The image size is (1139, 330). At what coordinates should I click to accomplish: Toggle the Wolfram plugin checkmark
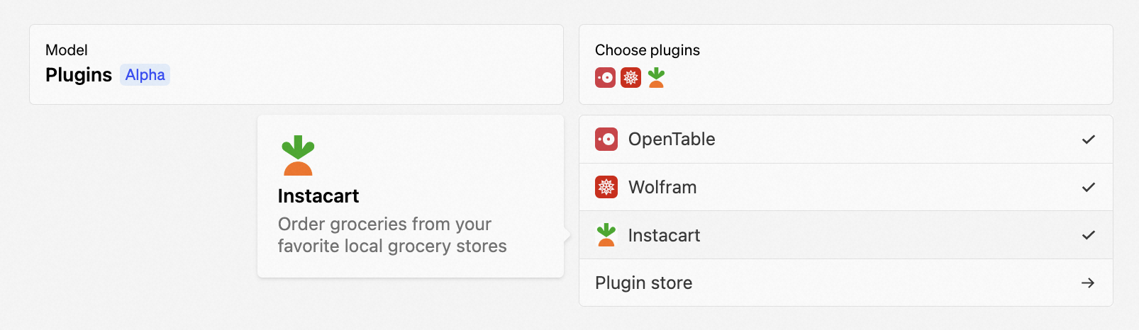(1089, 188)
